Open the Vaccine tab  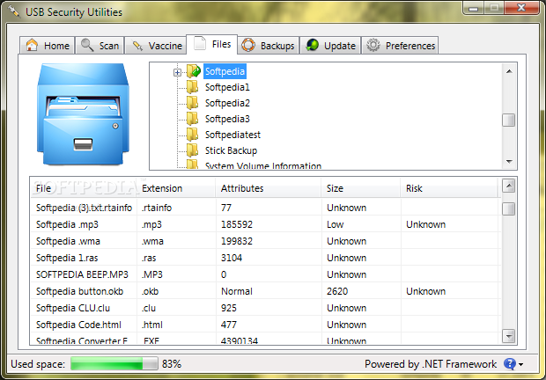(155, 45)
